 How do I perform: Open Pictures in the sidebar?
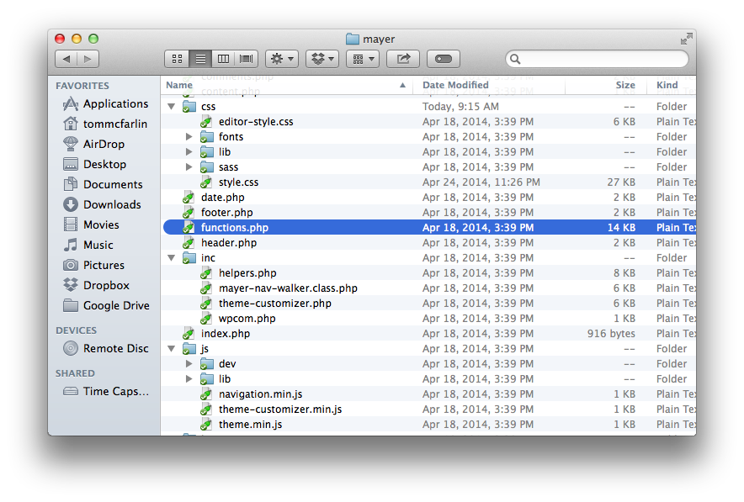pyautogui.click(x=94, y=265)
